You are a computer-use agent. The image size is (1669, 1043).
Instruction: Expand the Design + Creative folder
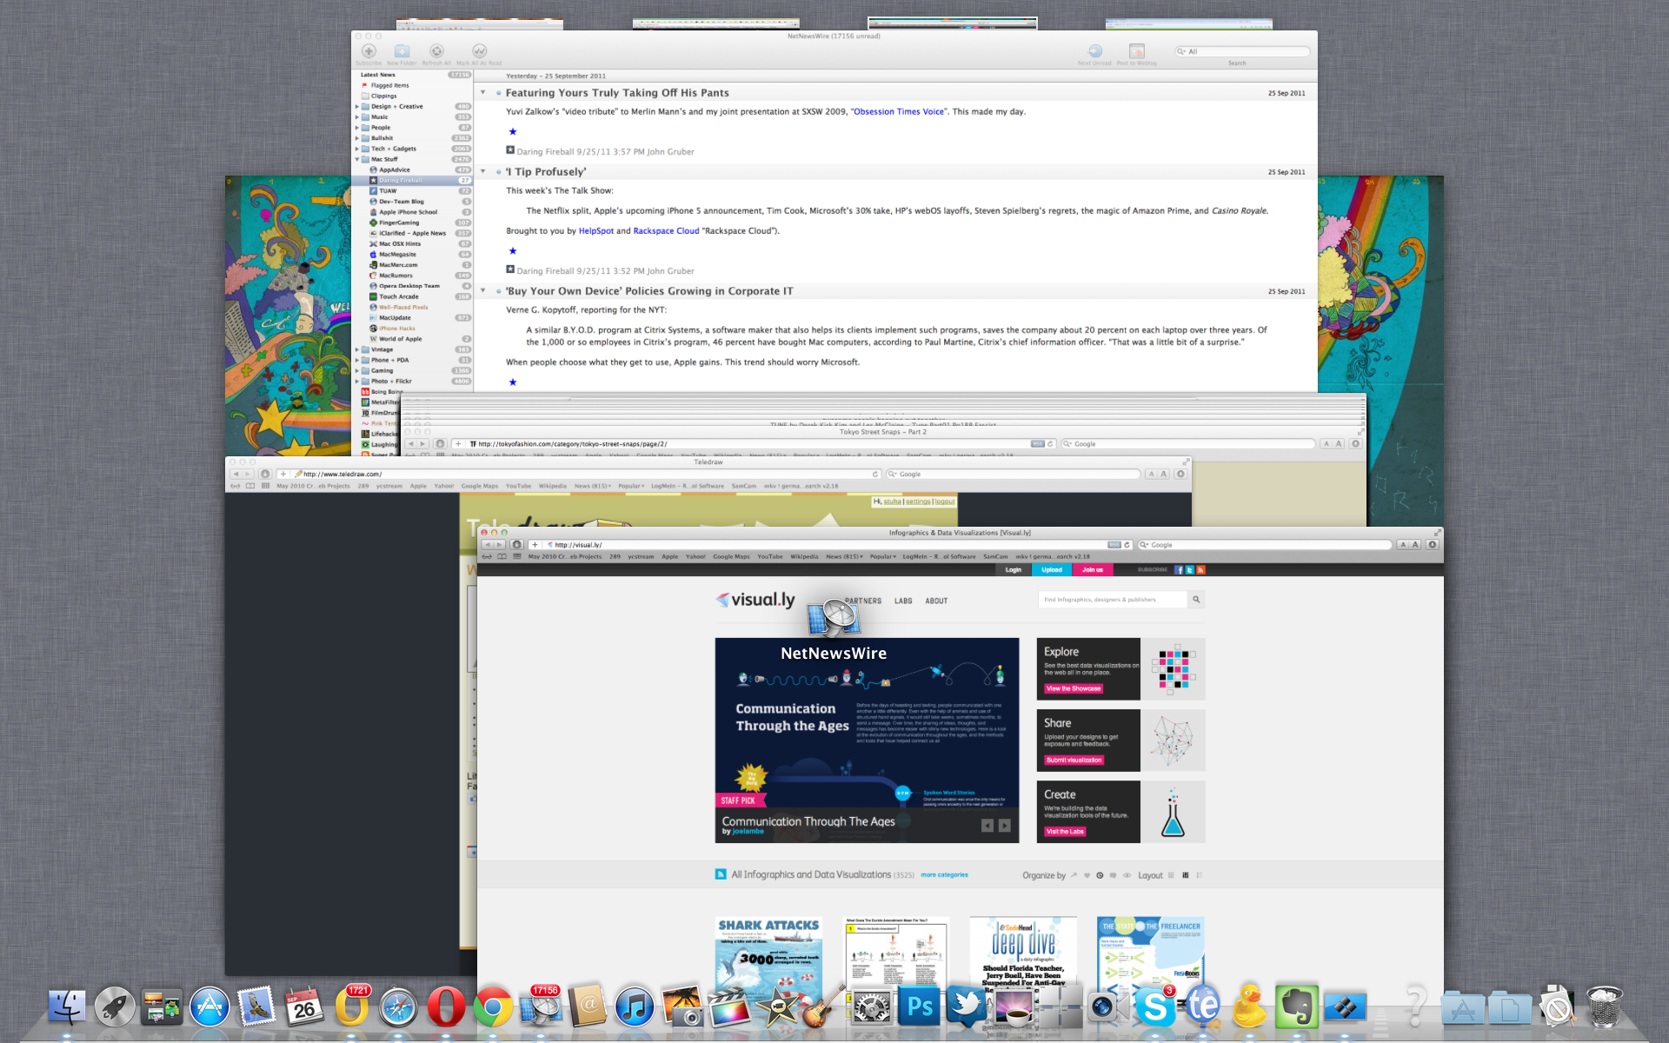coord(357,107)
